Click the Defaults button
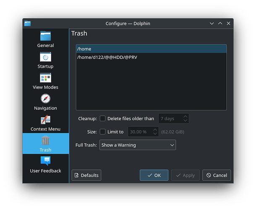The width and height of the screenshot is (256, 210). point(86,175)
